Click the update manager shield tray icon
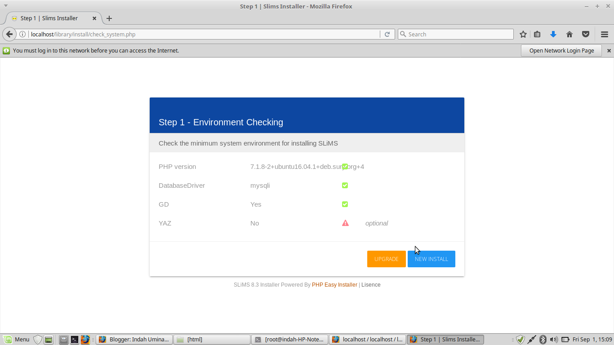 521,340
